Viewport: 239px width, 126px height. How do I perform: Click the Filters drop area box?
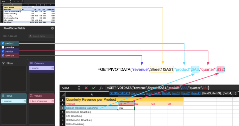(14, 78)
